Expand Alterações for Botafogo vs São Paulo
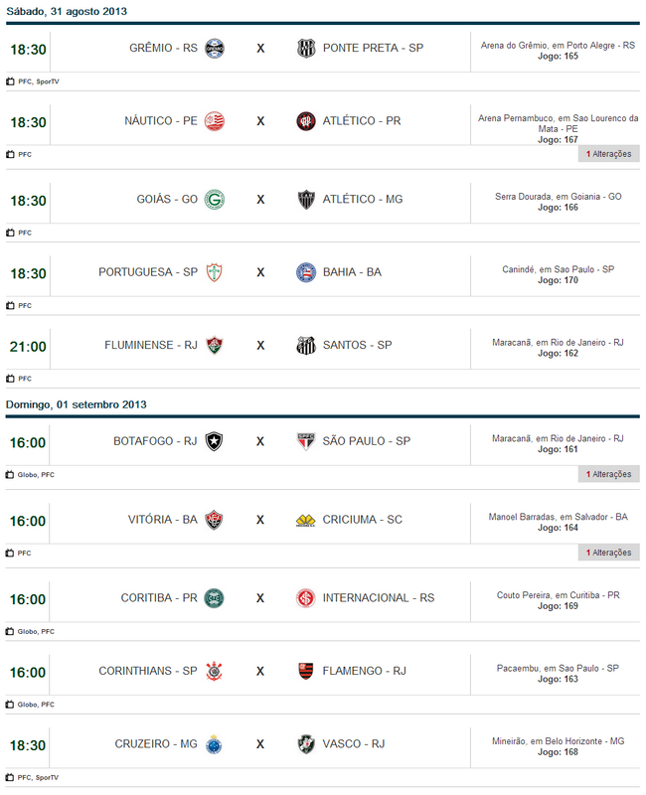Image resolution: width=646 pixels, height=795 pixels. click(x=608, y=474)
